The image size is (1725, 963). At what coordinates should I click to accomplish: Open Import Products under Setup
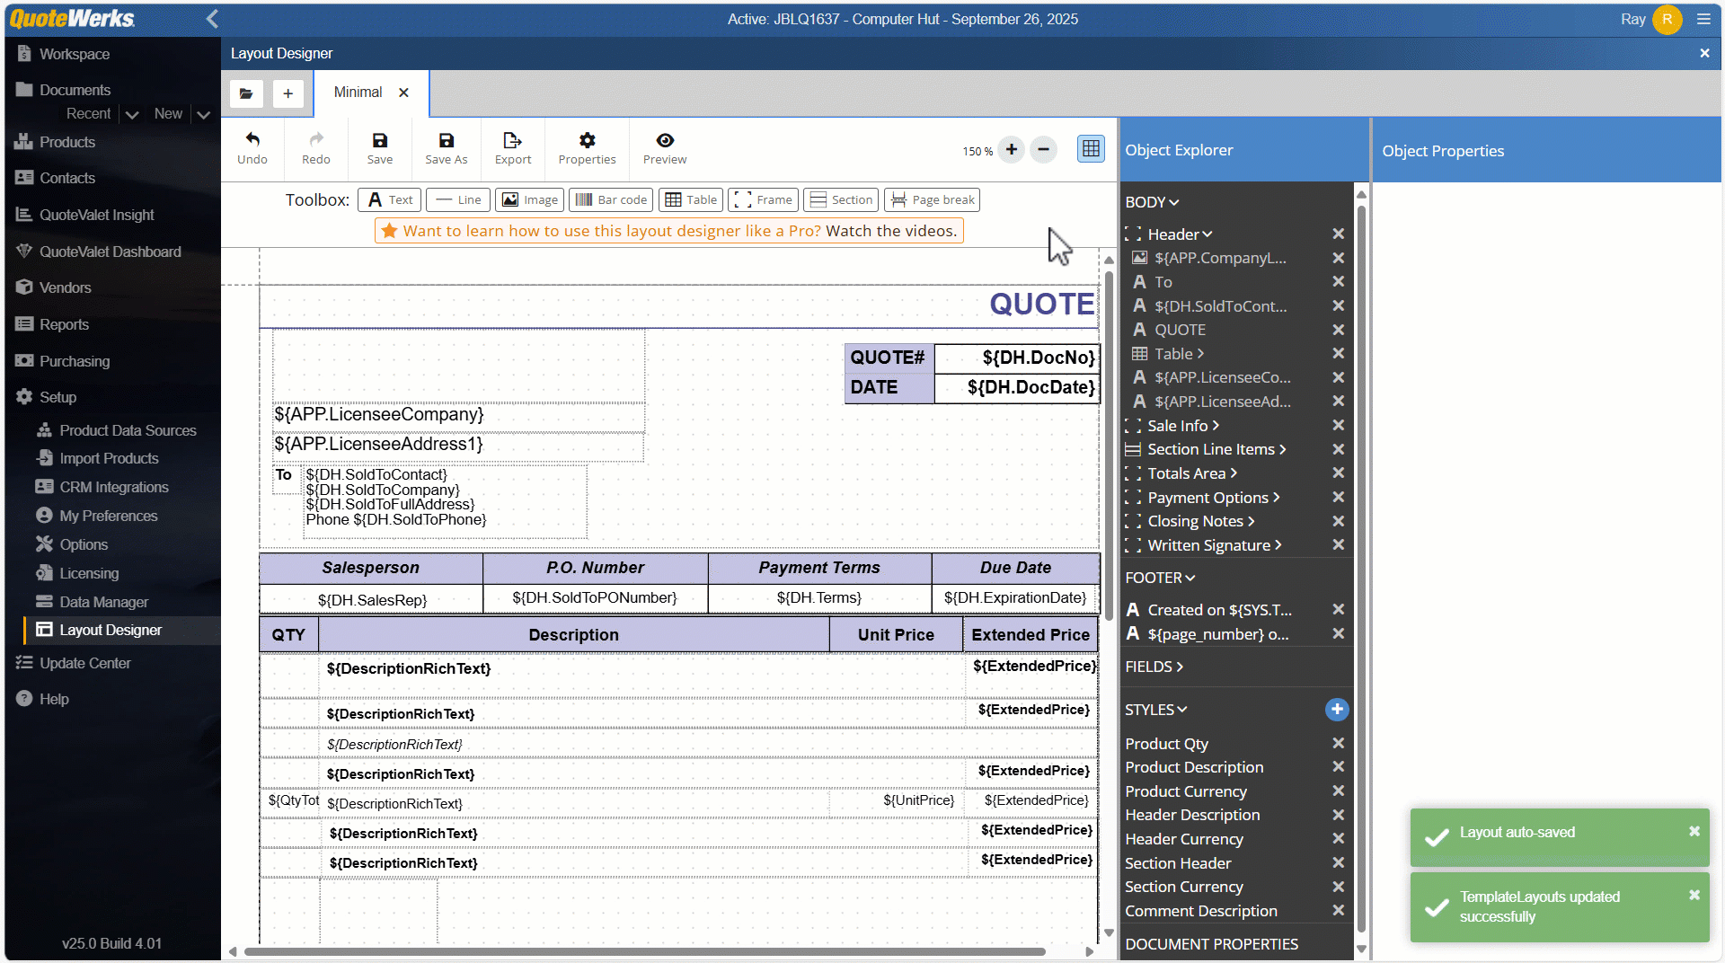(x=109, y=458)
